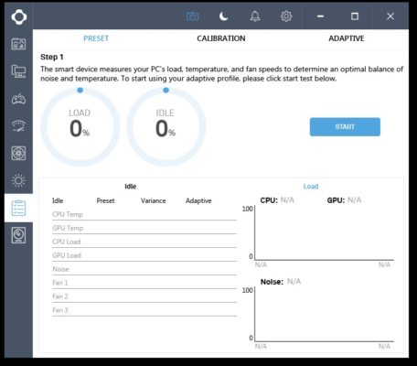This screenshot has width=417, height=366.
Task: Open the PC build monitor sidebar icon
Action: [x=18, y=71]
